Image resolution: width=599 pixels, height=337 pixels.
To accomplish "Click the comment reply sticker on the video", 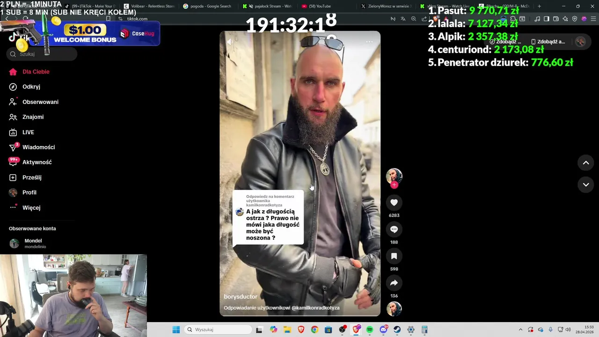I will click(268, 218).
